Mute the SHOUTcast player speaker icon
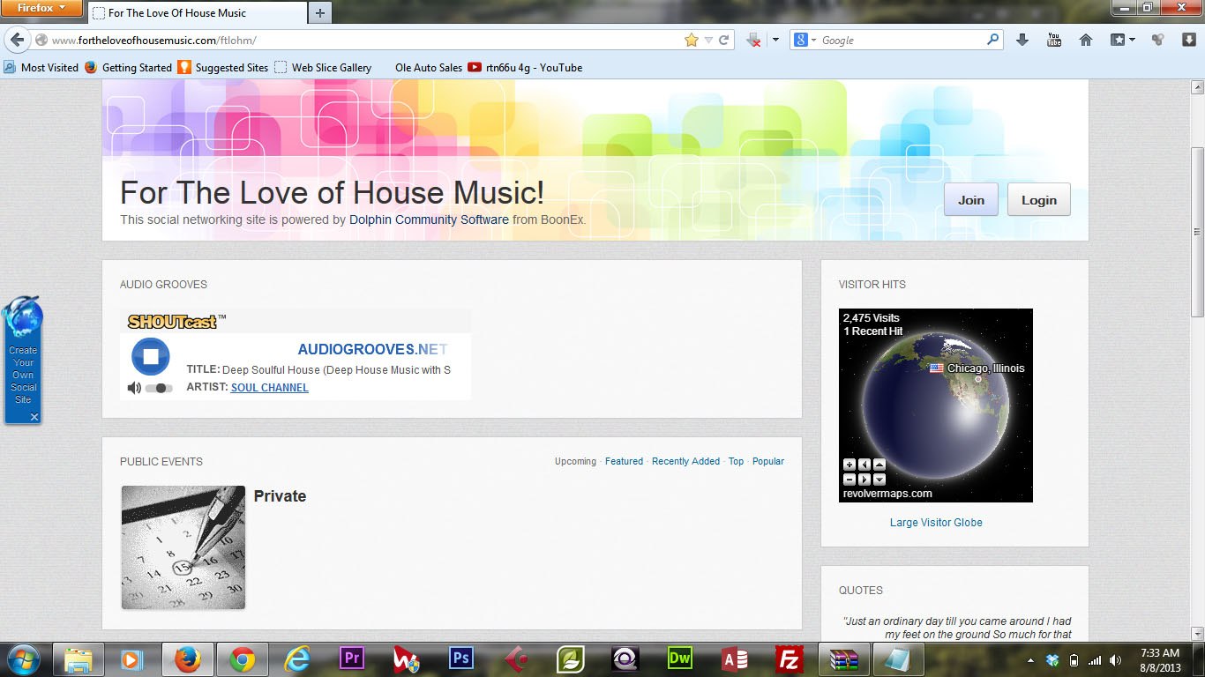1205x677 pixels. point(134,388)
